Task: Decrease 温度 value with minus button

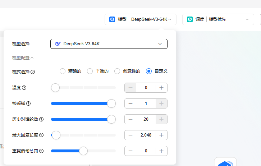Action: point(130,88)
